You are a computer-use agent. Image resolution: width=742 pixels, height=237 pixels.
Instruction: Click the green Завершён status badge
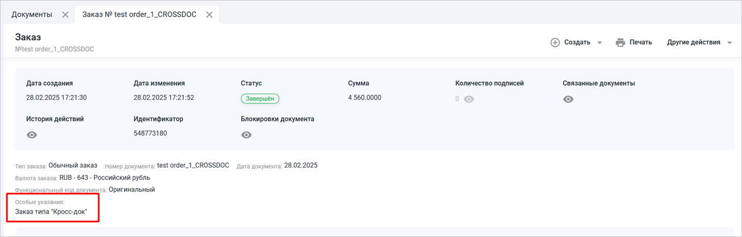[x=260, y=99]
